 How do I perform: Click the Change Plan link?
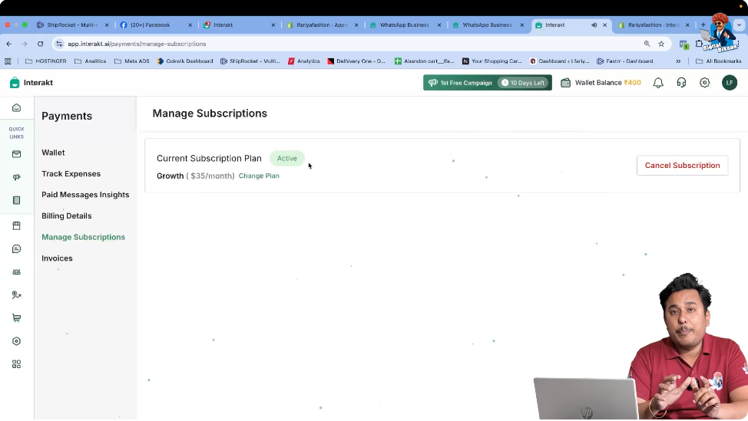[x=259, y=176]
